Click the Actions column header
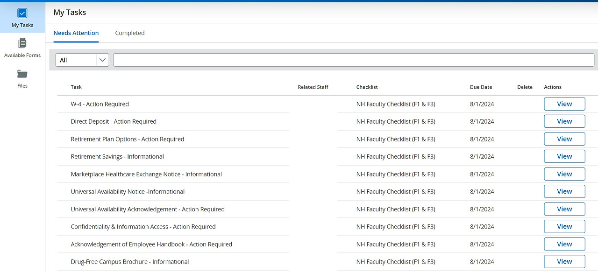 [553, 87]
